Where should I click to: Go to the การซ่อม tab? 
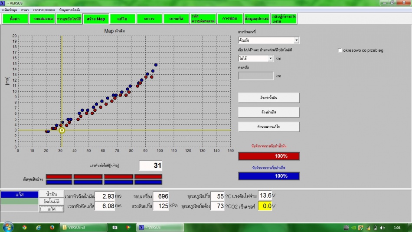click(x=230, y=19)
